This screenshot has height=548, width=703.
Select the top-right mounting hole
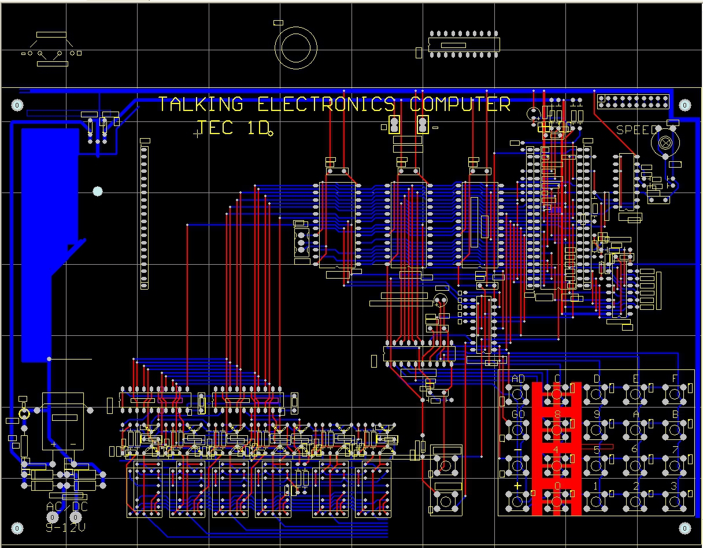tap(684, 105)
